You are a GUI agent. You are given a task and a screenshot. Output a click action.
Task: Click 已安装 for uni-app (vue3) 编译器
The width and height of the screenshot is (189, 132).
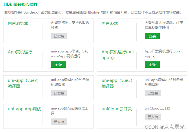coord(153,93)
